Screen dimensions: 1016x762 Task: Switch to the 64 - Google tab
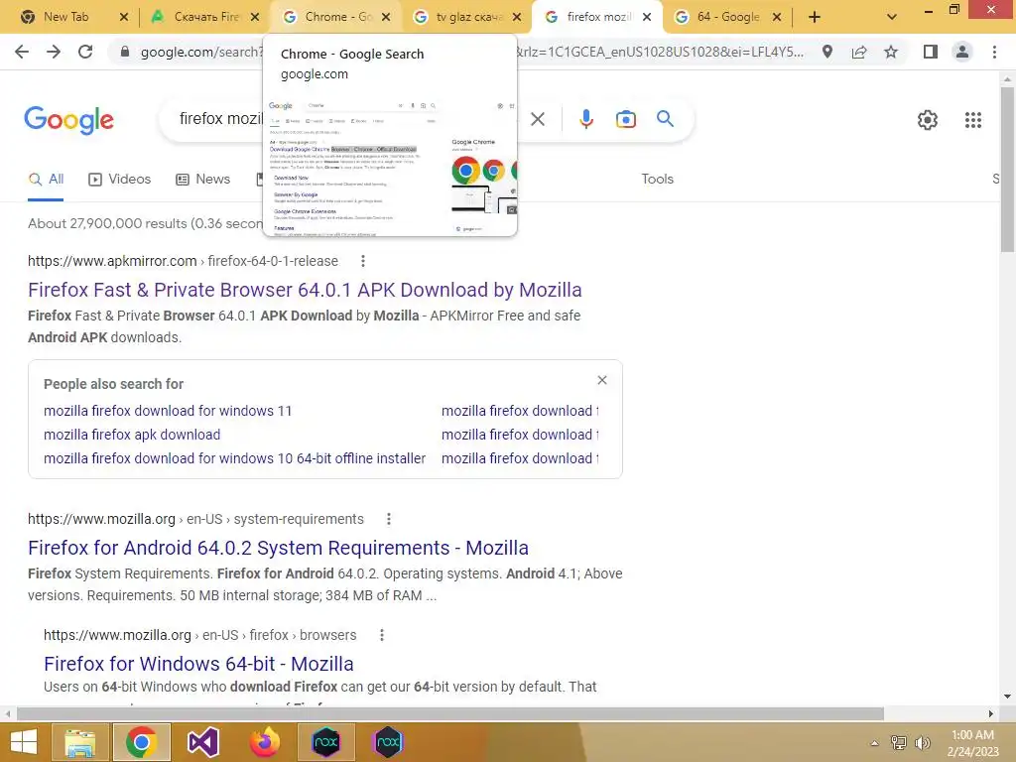pos(727,17)
